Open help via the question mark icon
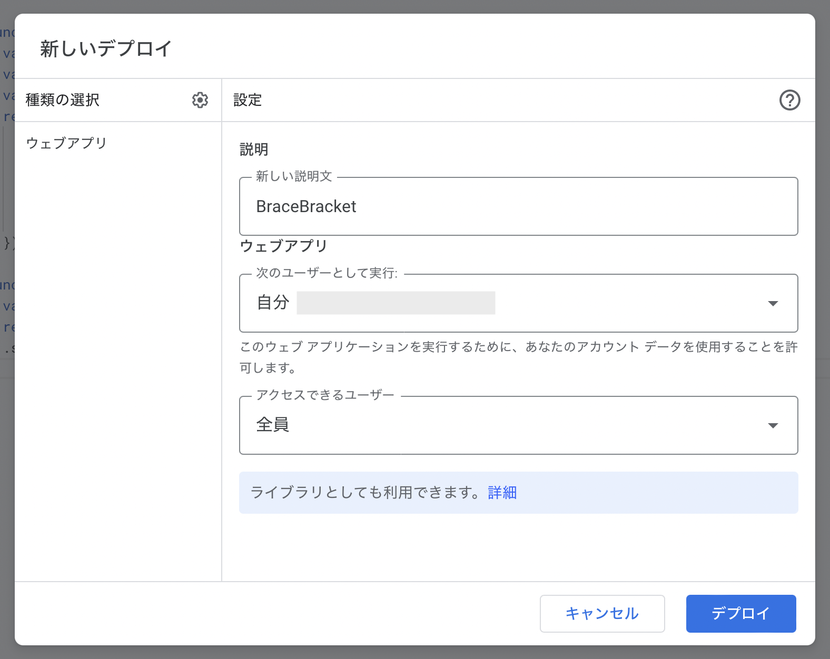This screenshot has width=830, height=659. [x=789, y=100]
